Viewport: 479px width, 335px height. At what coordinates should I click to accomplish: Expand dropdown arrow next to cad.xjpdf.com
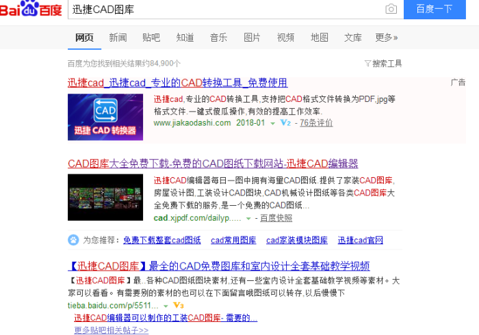coord(248,219)
